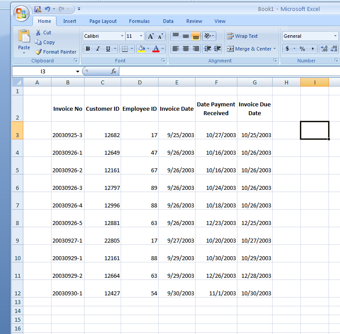Screen dimensions: 340x334
Task: Increase decimal places
Action: [324, 49]
